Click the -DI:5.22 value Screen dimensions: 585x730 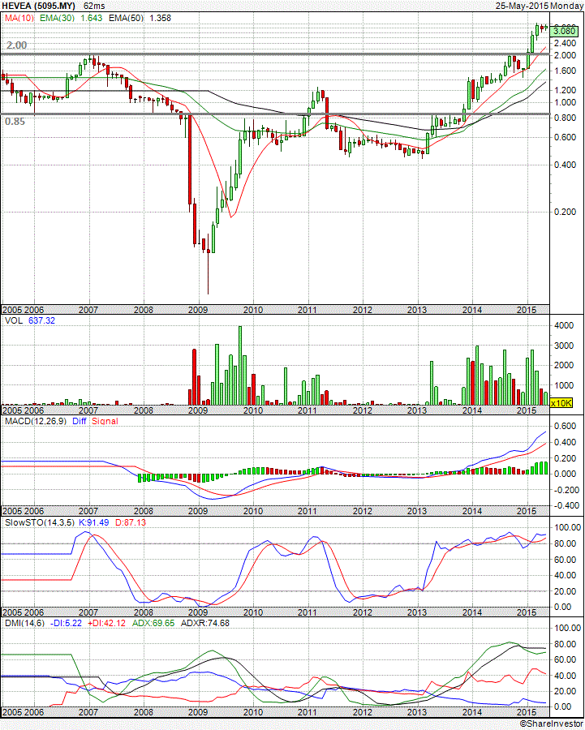coord(66,624)
